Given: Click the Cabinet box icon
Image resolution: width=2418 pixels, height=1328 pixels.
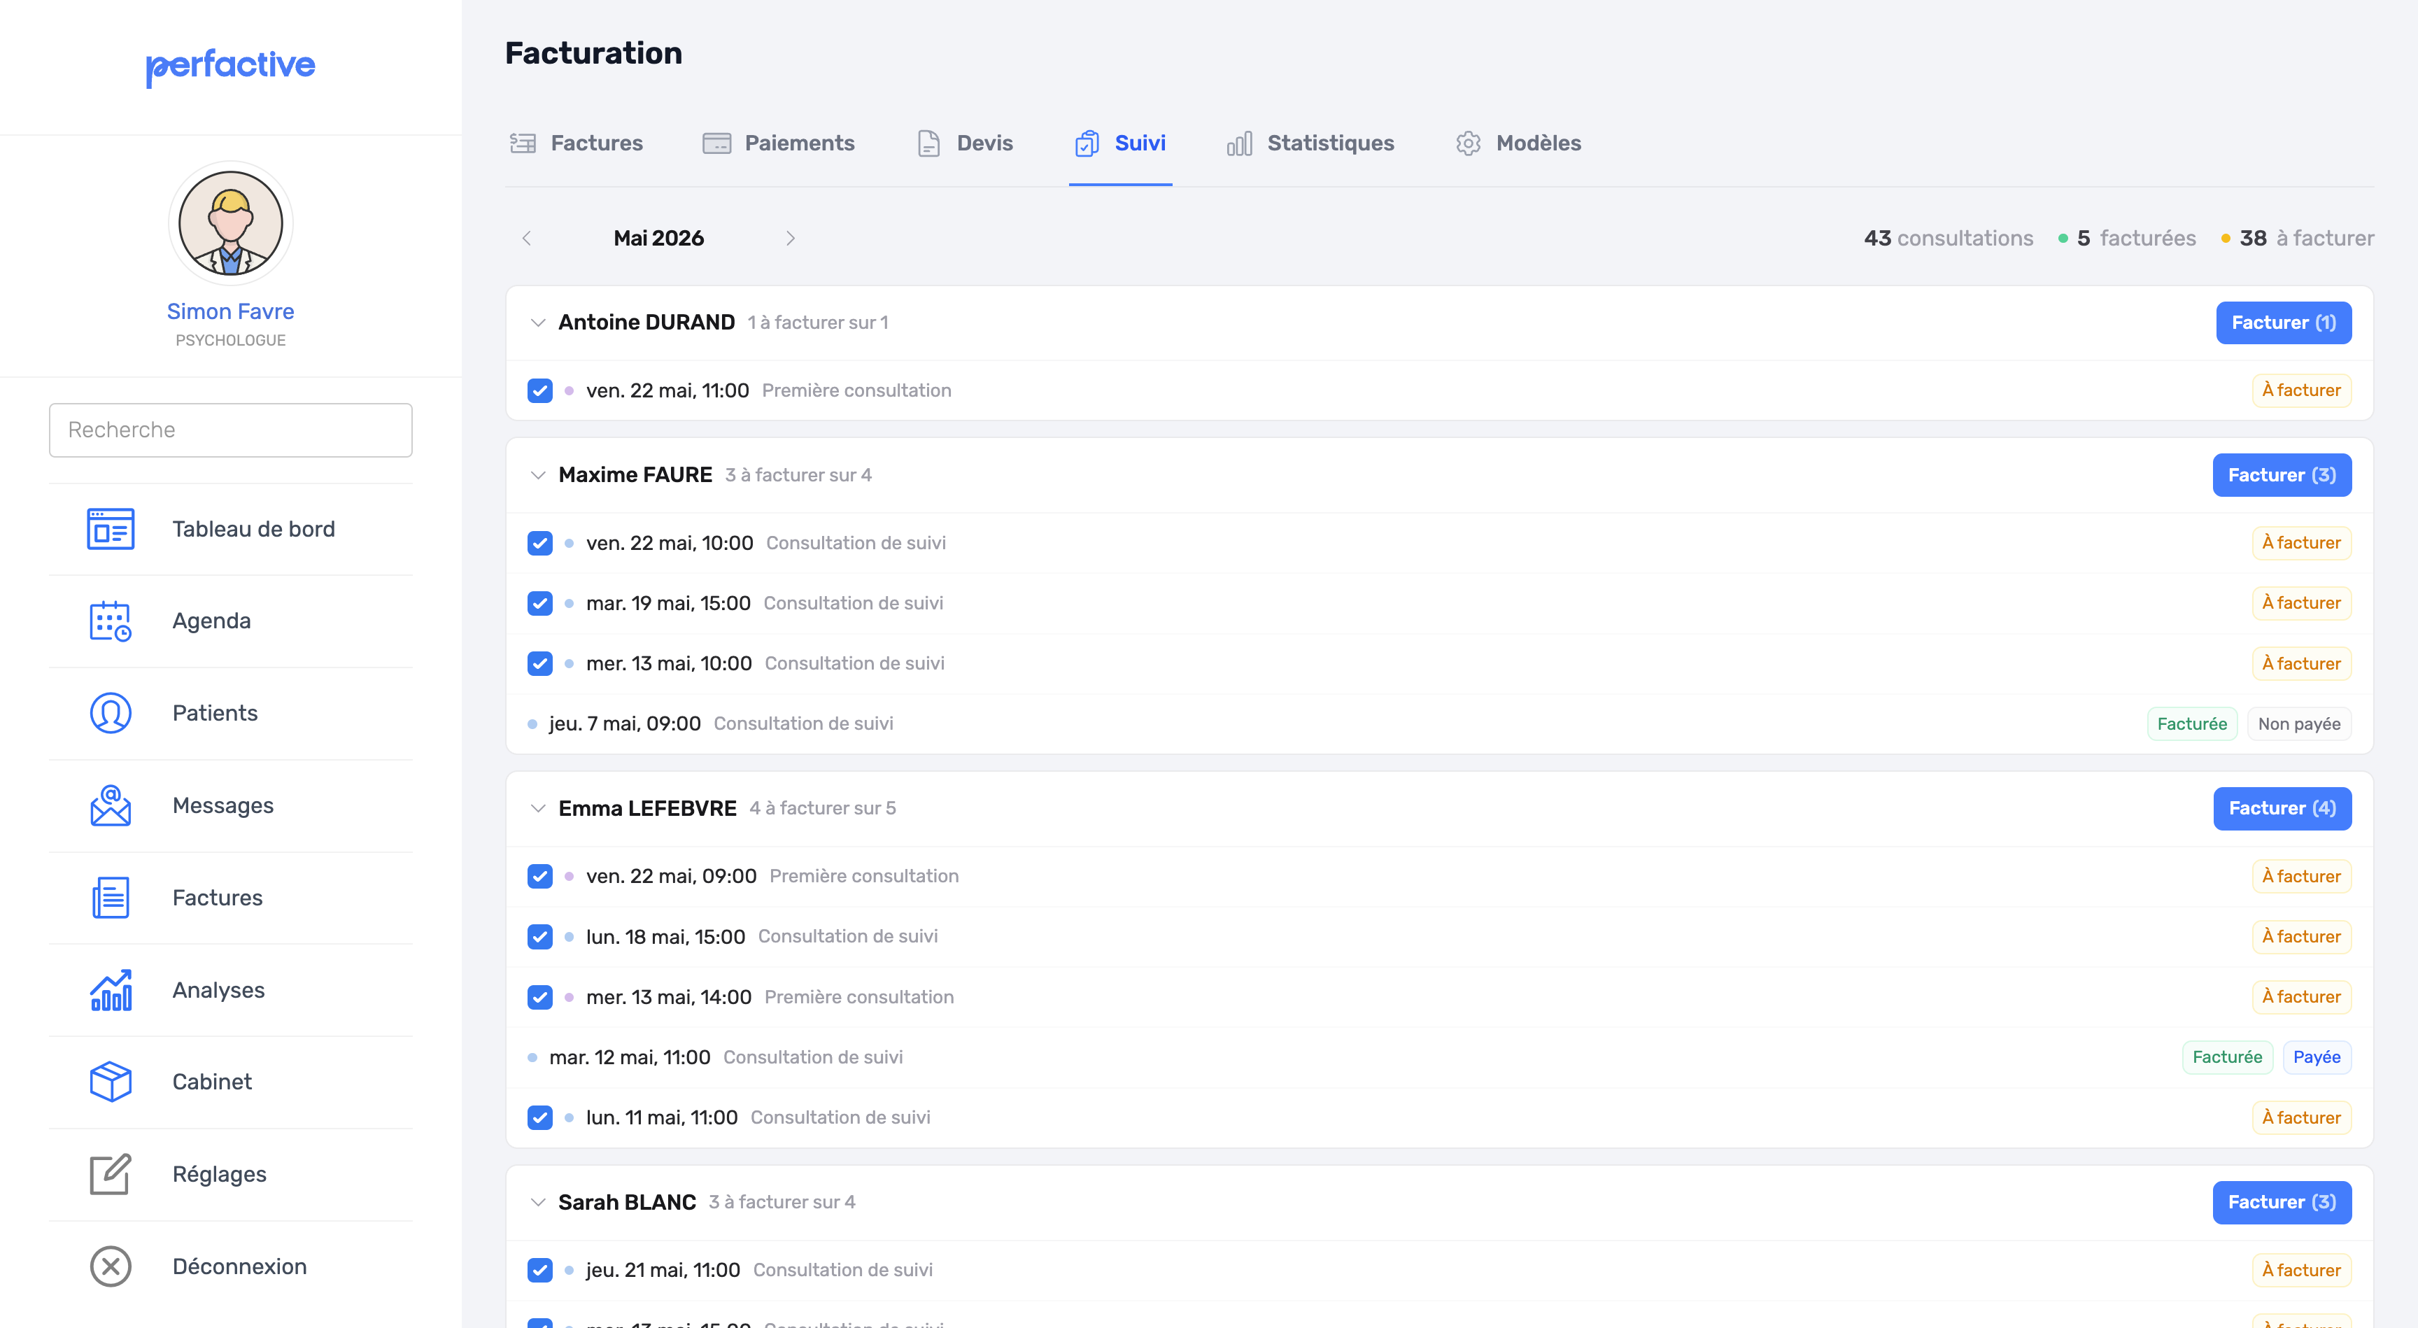Looking at the screenshot, I should coord(111,1082).
